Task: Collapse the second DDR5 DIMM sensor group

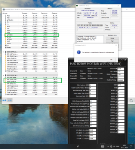Action: [x=3, y=75]
